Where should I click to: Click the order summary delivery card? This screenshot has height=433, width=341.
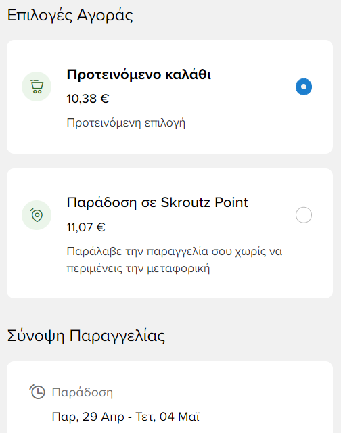(170, 397)
